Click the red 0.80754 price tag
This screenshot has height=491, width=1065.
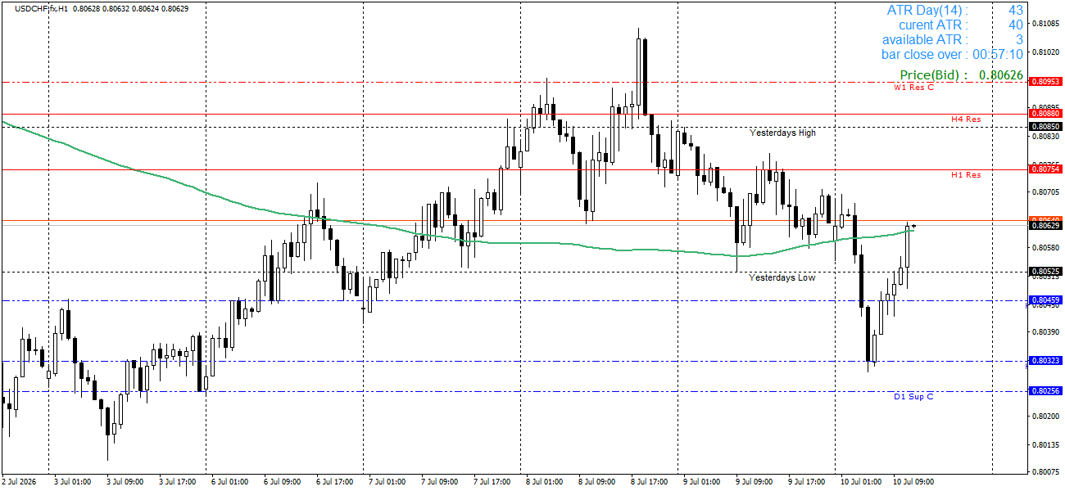pyautogui.click(x=1045, y=169)
